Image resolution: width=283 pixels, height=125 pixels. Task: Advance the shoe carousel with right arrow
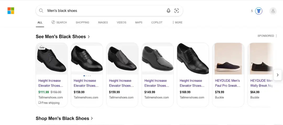point(277,75)
